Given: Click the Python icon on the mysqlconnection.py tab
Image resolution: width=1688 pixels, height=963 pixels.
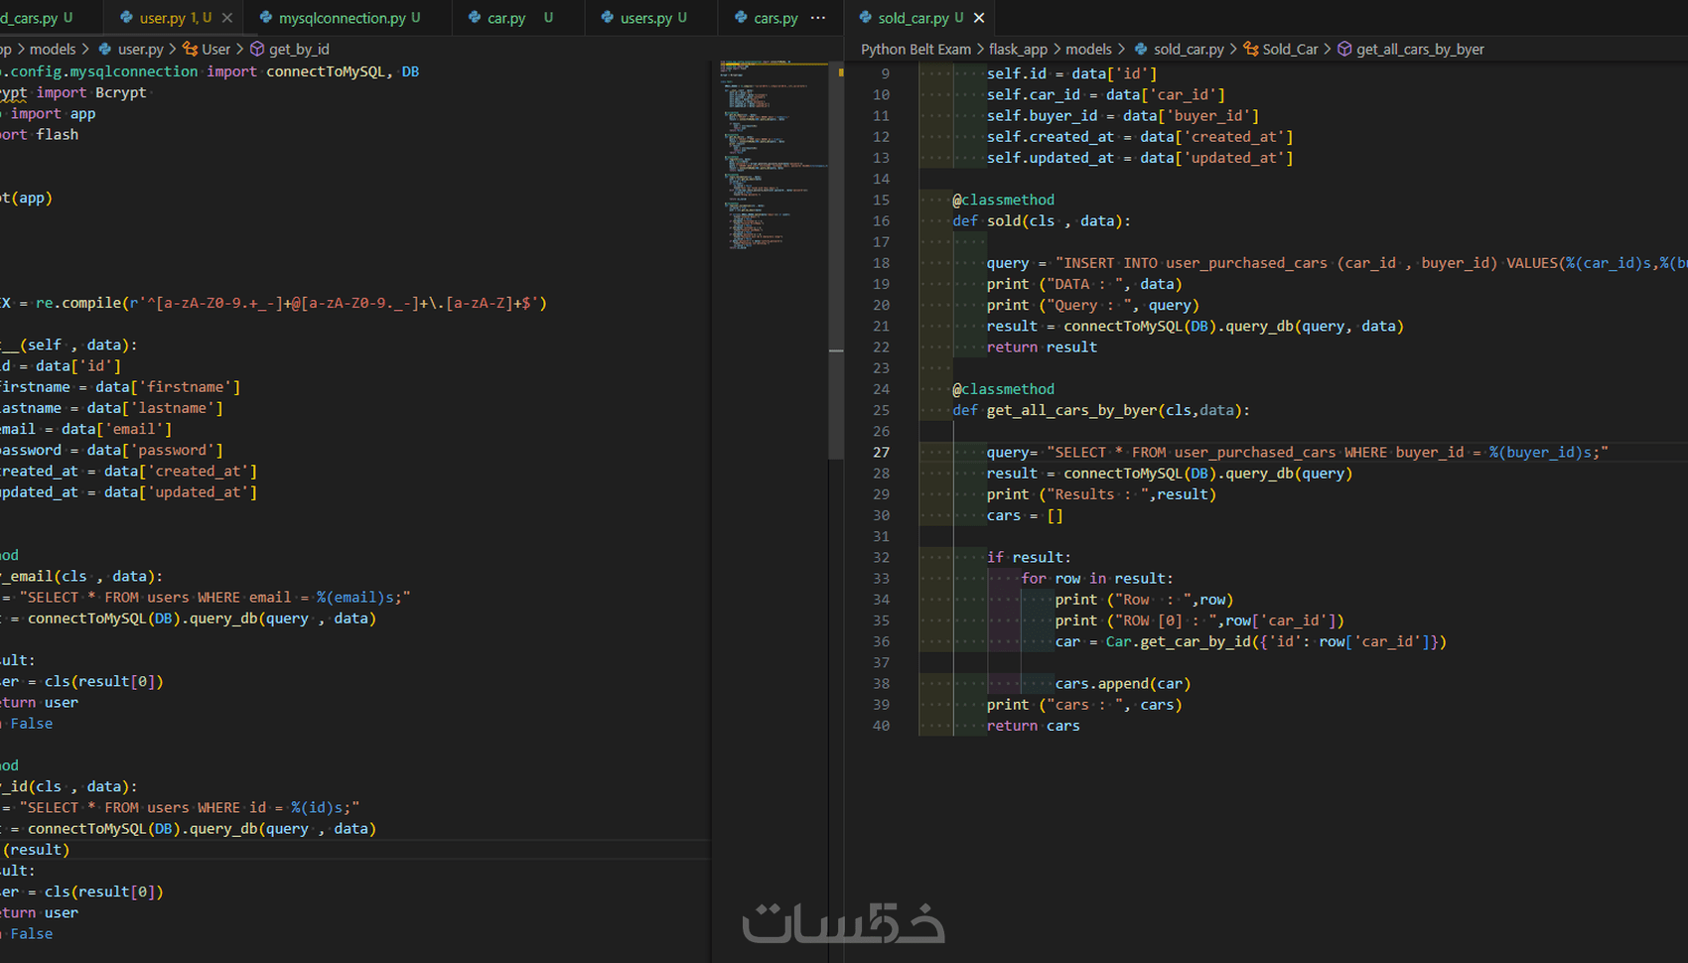Looking at the screenshot, I should tap(265, 17).
